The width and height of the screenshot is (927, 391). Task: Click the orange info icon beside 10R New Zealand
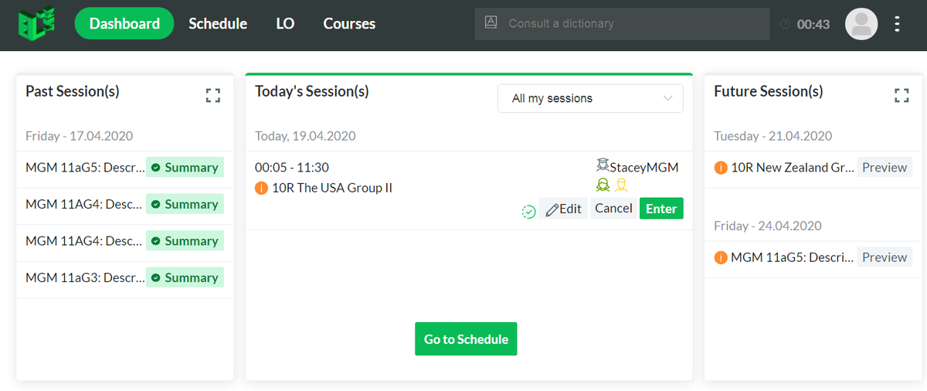(x=721, y=167)
